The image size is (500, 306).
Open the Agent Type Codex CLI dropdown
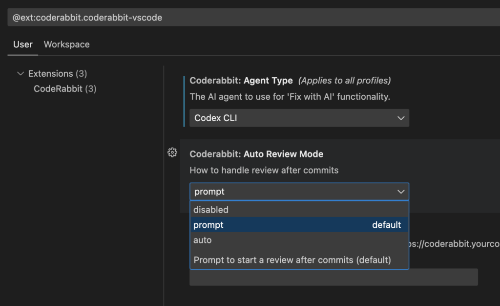pos(299,118)
